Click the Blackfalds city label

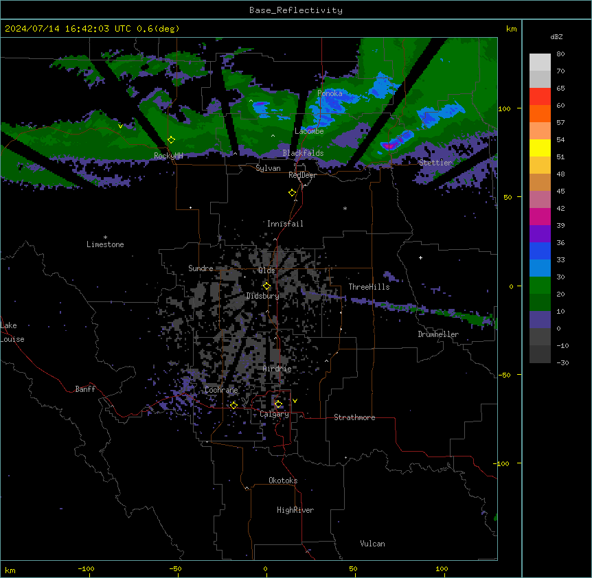pyautogui.click(x=303, y=153)
